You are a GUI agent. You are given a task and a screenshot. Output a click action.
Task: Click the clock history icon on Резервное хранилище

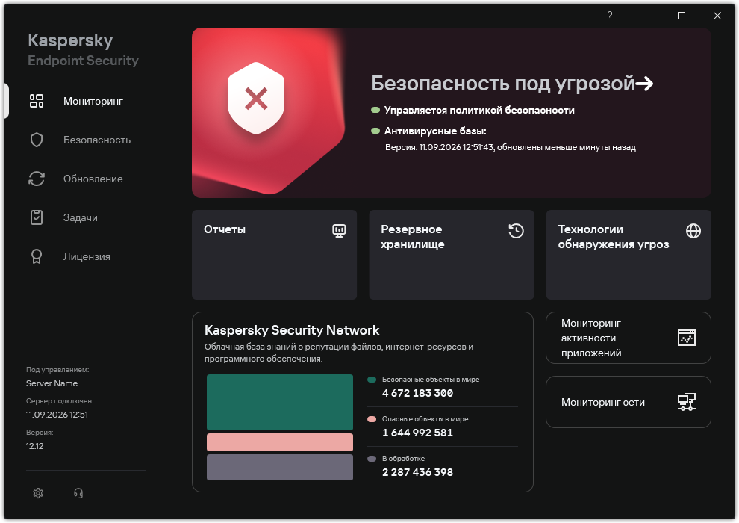point(516,231)
